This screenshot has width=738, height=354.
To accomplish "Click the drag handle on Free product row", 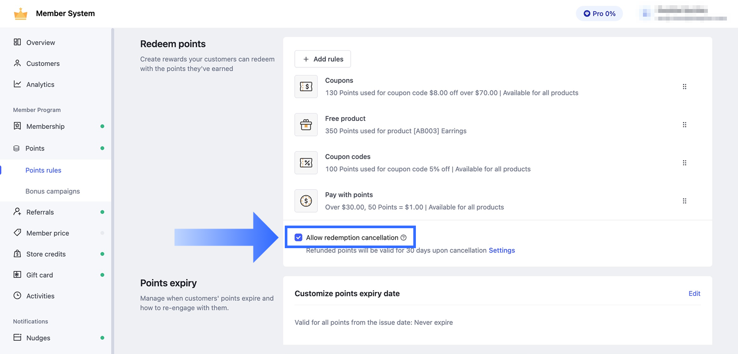I will pyautogui.click(x=685, y=125).
